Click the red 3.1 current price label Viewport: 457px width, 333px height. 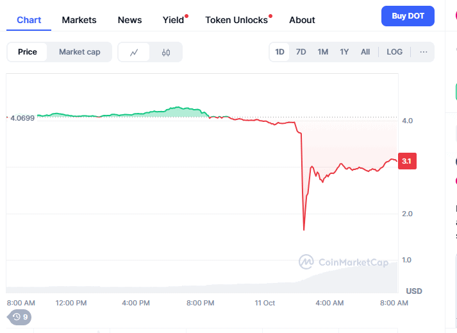pyautogui.click(x=407, y=162)
